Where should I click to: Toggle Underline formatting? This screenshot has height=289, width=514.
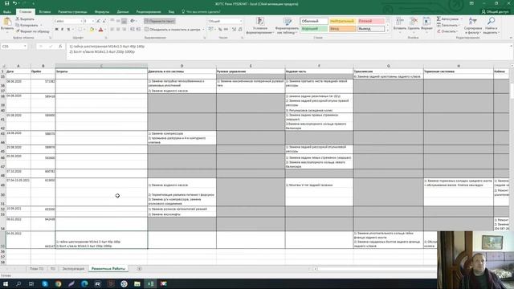(x=68, y=30)
